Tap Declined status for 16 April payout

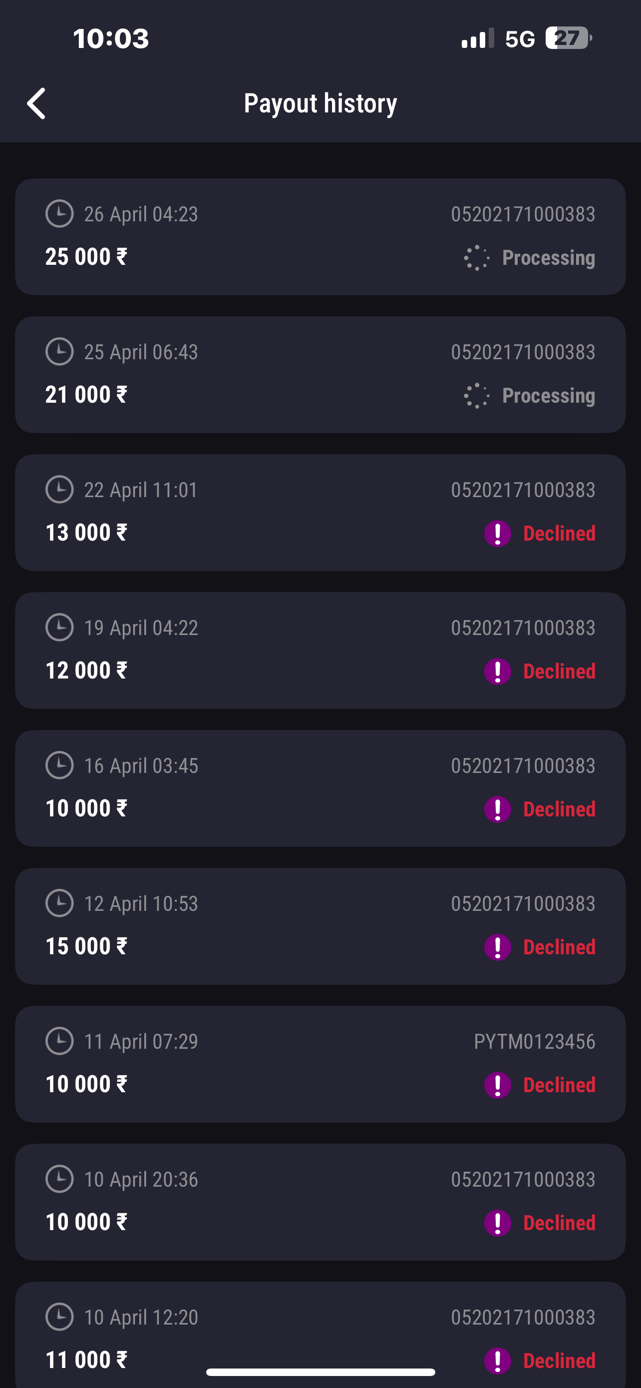pyautogui.click(x=559, y=809)
